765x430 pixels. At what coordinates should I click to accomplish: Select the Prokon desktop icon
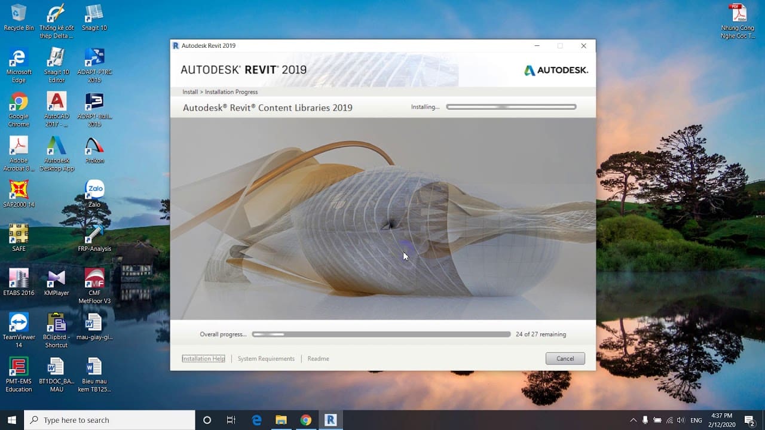click(94, 150)
